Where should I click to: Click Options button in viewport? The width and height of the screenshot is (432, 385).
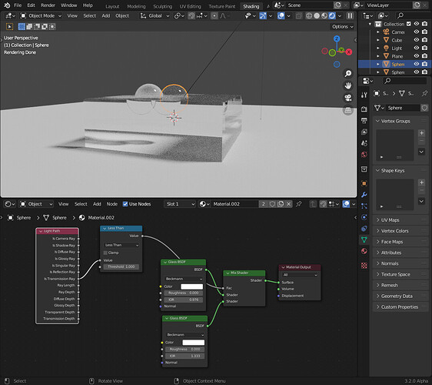click(x=342, y=26)
